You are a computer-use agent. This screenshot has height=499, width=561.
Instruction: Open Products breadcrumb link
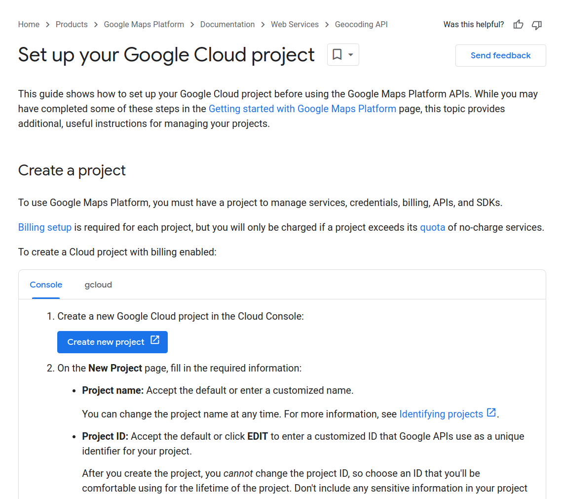pyautogui.click(x=72, y=25)
